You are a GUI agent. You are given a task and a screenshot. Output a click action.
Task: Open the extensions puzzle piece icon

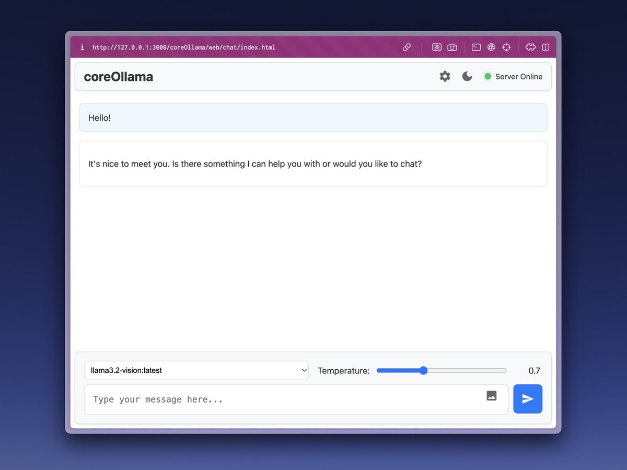(x=530, y=47)
